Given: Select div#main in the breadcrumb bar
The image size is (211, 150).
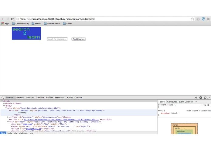Looking at the screenshot, I should click(23, 133).
